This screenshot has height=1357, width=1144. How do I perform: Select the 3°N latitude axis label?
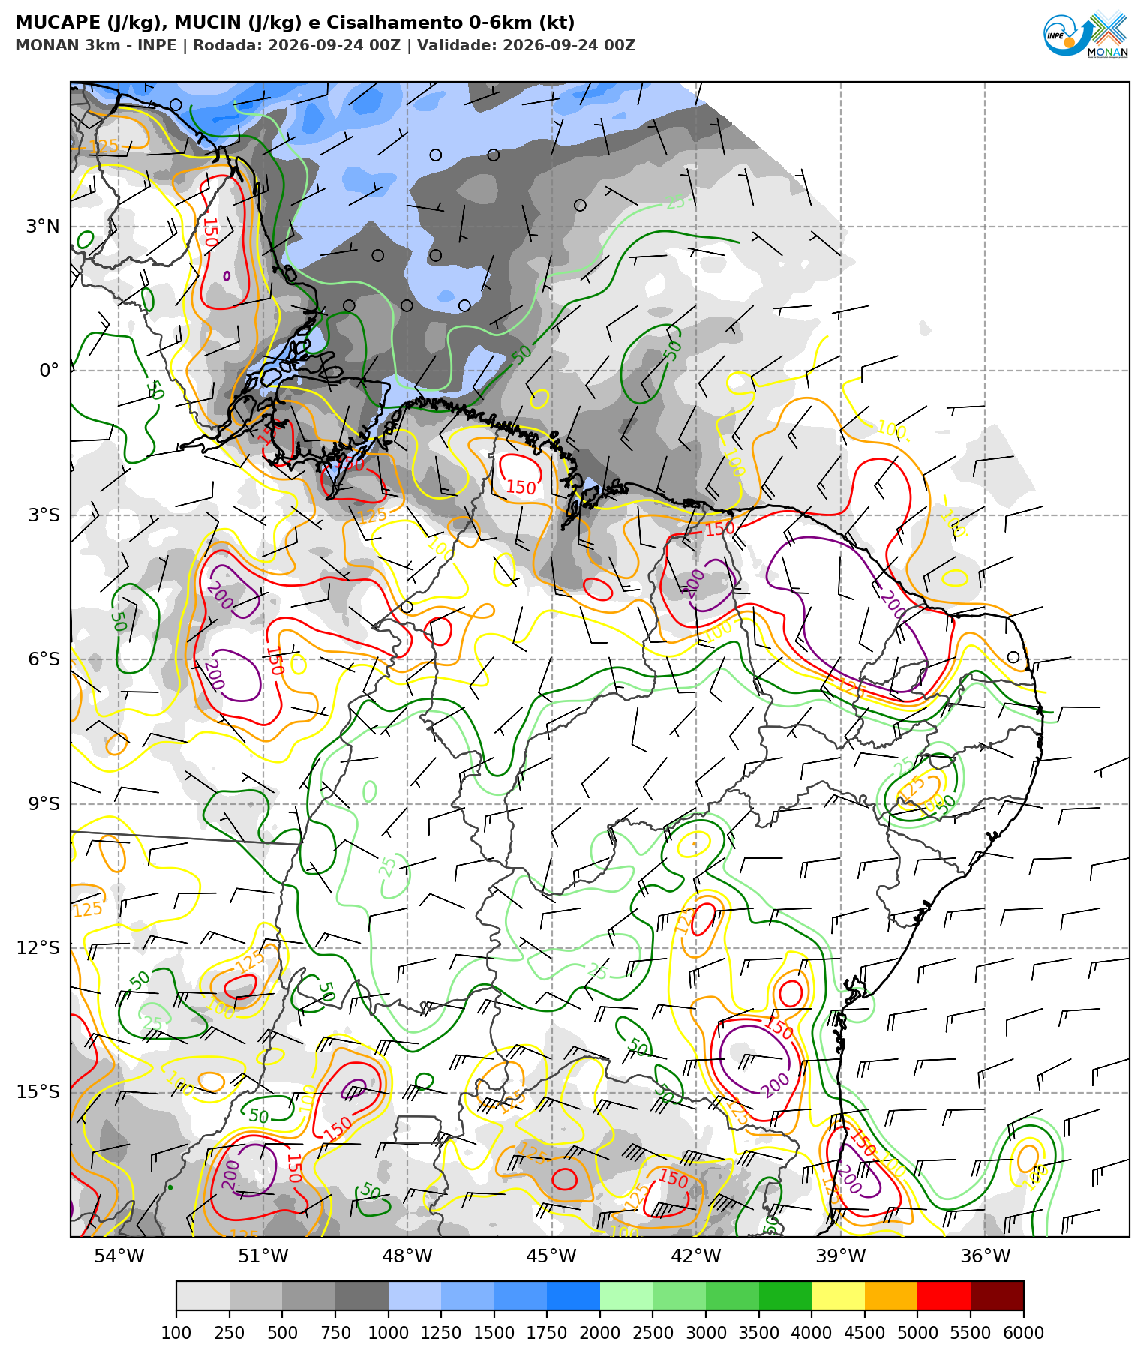43,226
